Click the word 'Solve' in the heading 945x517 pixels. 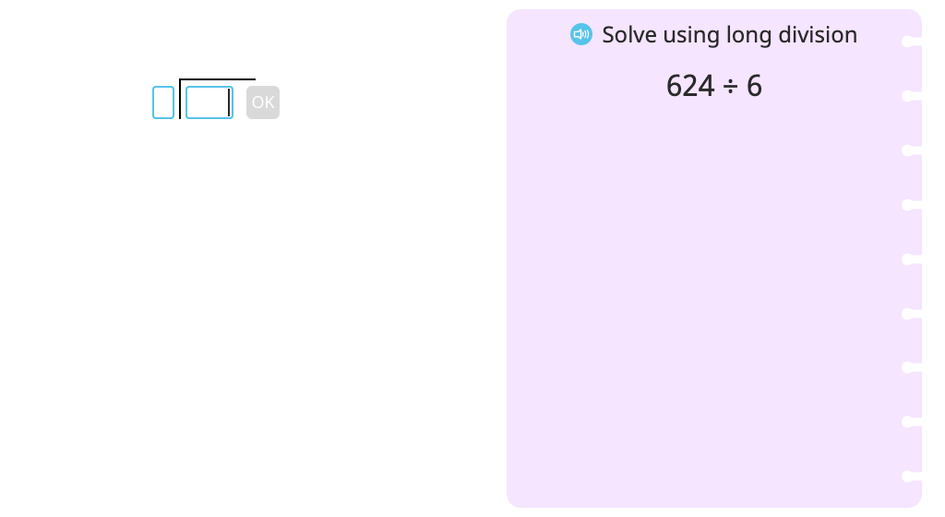click(x=629, y=35)
